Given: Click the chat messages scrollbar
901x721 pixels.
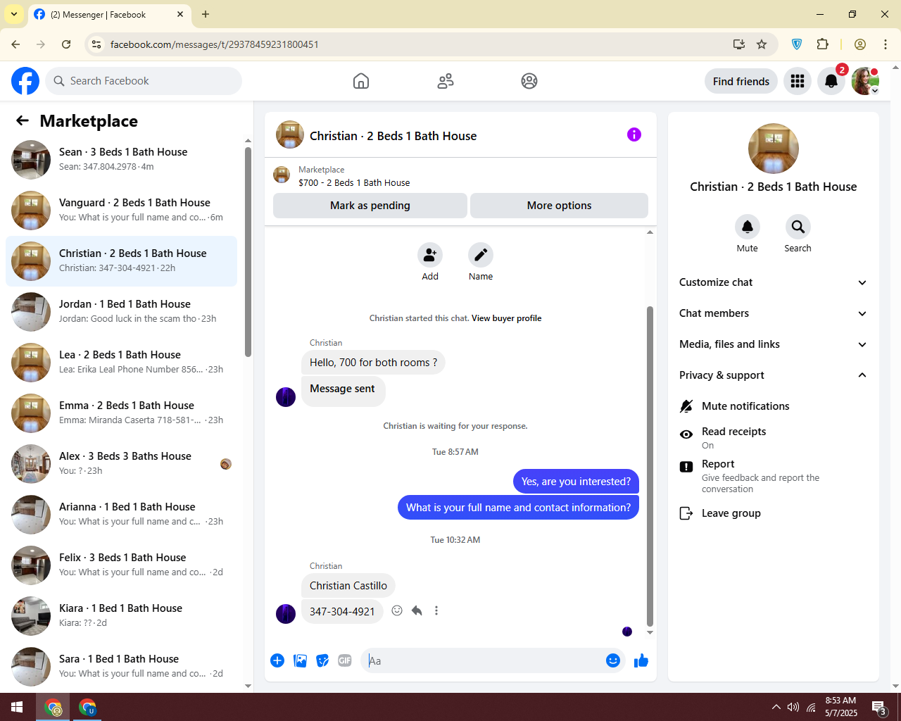Looking at the screenshot, I should coord(650,465).
